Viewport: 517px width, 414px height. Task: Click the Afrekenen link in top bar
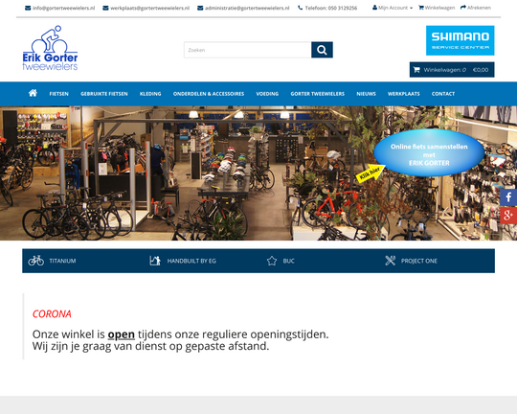[x=476, y=8]
